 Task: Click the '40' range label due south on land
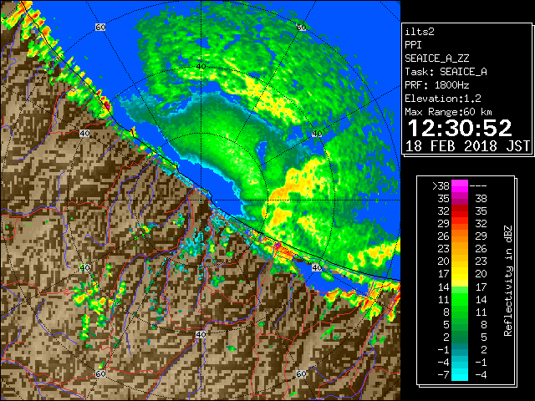[x=201, y=334]
